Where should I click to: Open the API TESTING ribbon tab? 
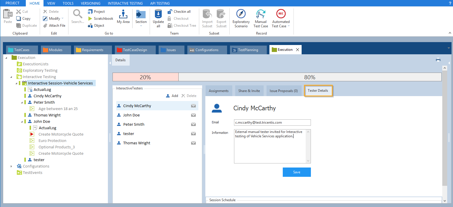pos(160,3)
